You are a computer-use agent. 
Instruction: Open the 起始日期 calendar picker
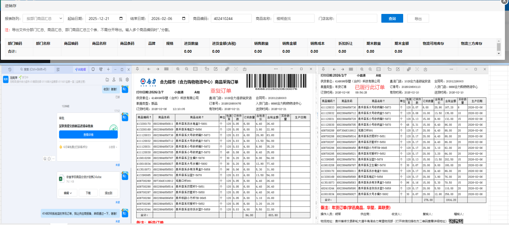121,19
